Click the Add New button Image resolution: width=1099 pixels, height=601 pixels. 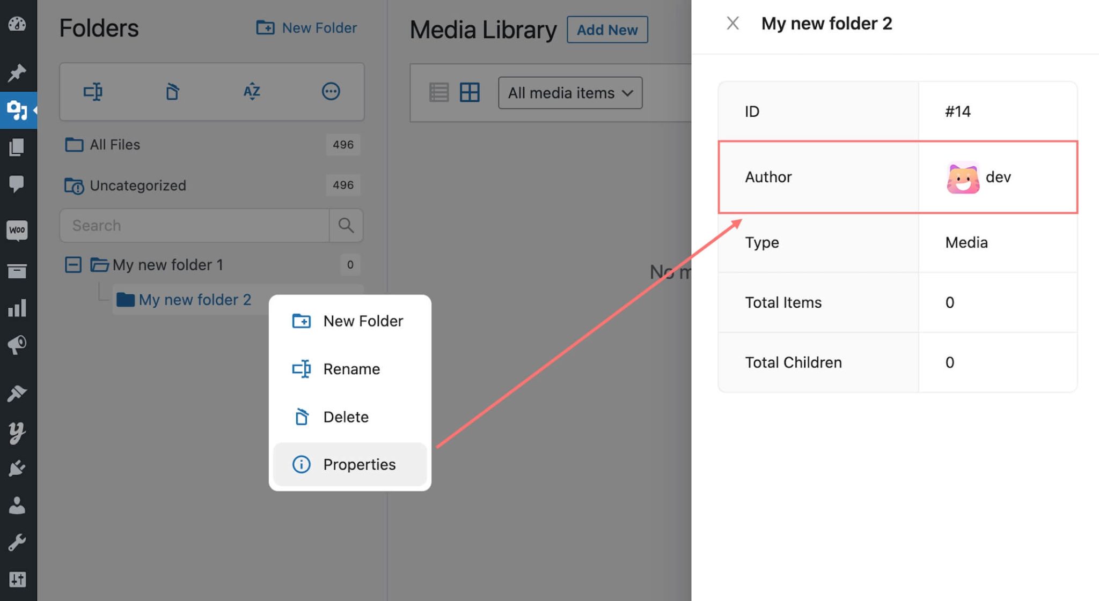click(607, 30)
